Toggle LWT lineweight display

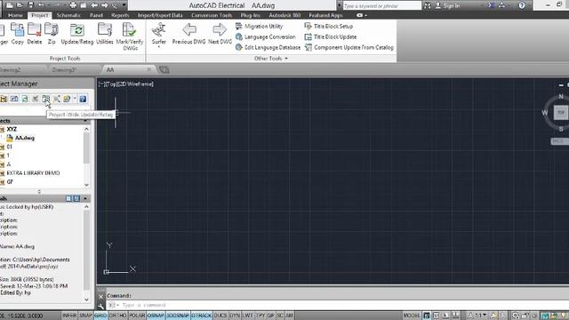pos(247,316)
